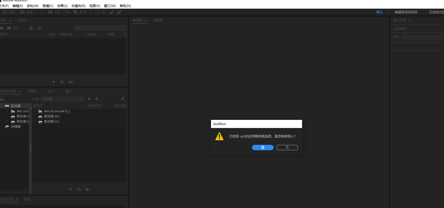Switch to the 混音器 tab
Viewport: 444px width, 208px height.
(x=158, y=20)
